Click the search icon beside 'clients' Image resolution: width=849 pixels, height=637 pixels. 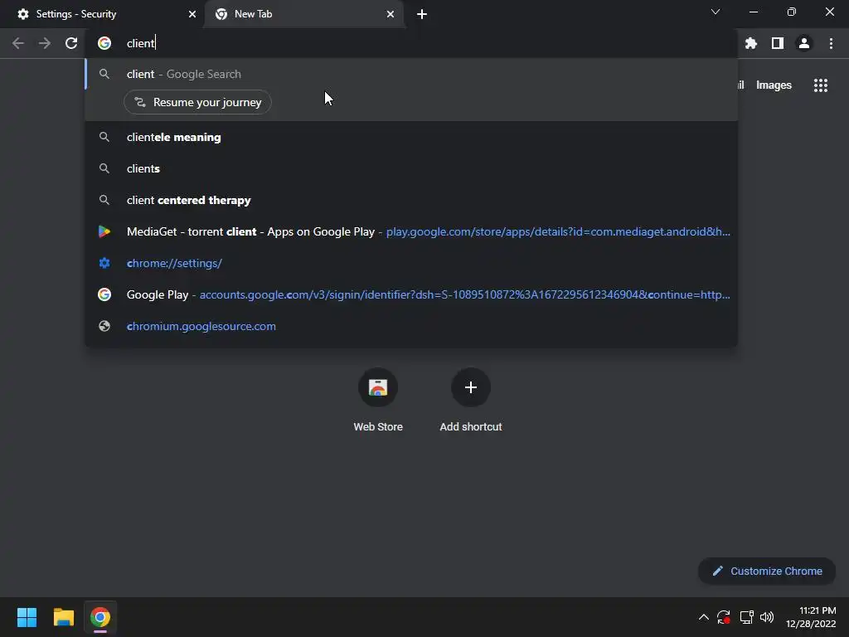[x=104, y=168]
